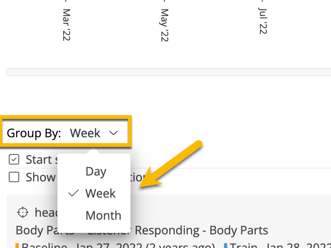This screenshot has height=248, width=331.
Task: Enable the unchecked Show checkbox
Action: (14, 177)
